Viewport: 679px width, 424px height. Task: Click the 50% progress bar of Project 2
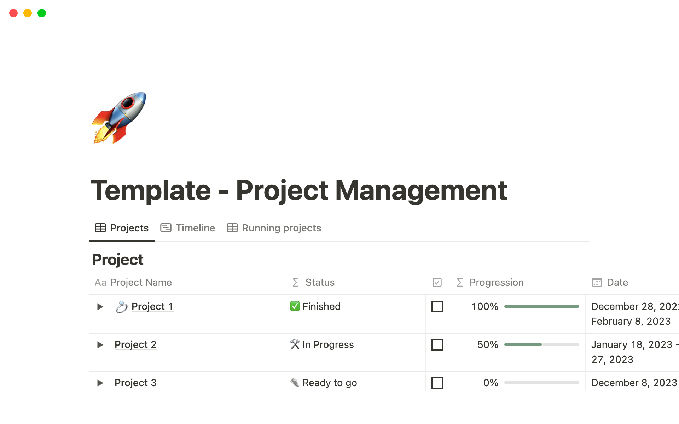coord(541,344)
